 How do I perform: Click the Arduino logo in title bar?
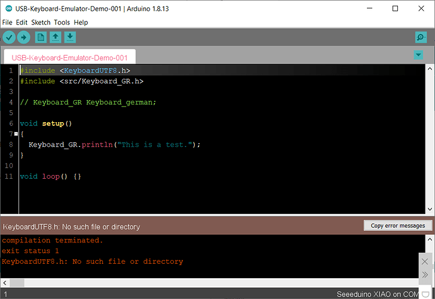tap(9, 9)
